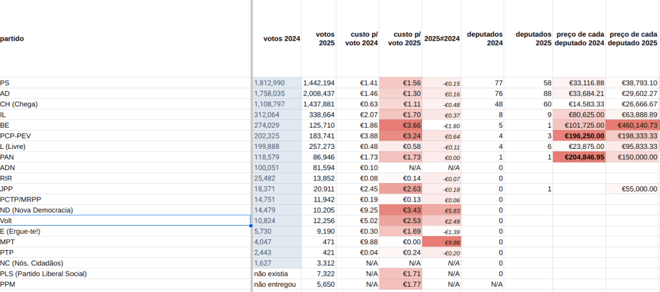Click the BE 2025 votes cell 125,710
This screenshot has width=660, height=292.
[x=319, y=125]
